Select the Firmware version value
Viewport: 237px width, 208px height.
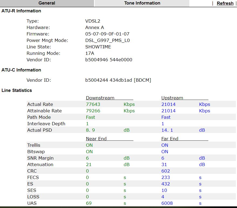(107, 34)
